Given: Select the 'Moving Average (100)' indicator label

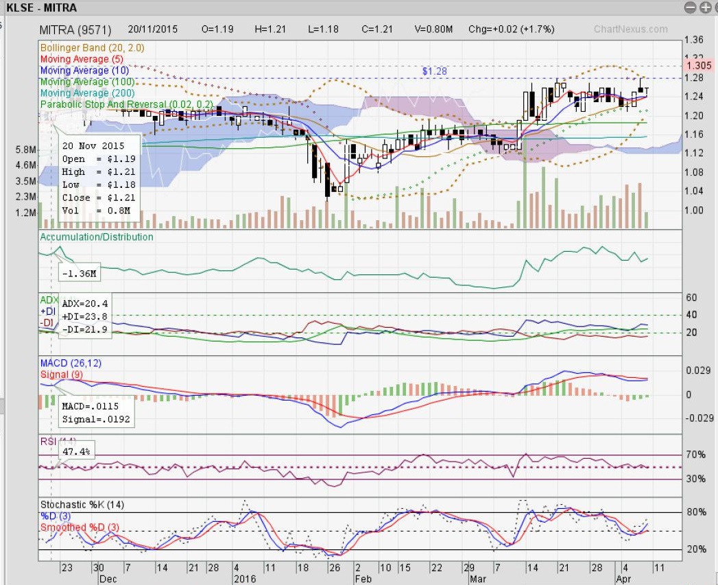Looking at the screenshot, I should tap(87, 82).
